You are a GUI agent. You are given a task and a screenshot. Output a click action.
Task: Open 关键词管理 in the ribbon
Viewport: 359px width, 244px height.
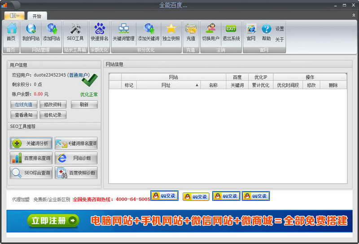(x=124, y=32)
